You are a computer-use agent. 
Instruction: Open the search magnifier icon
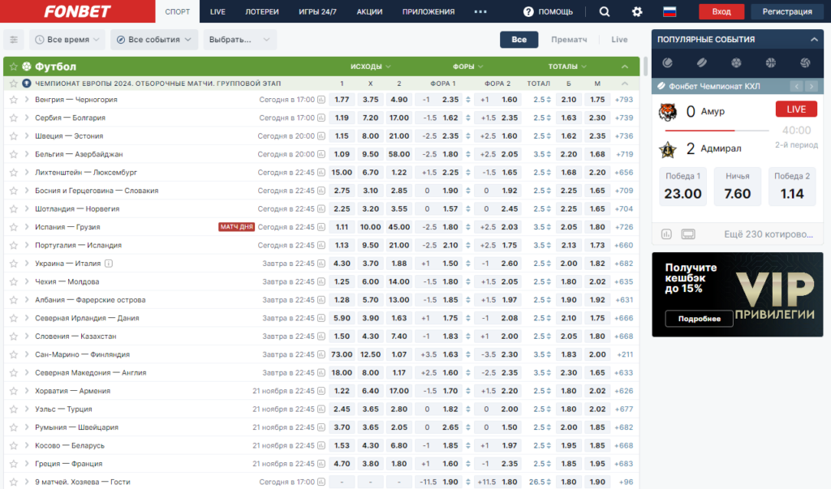[x=604, y=11]
